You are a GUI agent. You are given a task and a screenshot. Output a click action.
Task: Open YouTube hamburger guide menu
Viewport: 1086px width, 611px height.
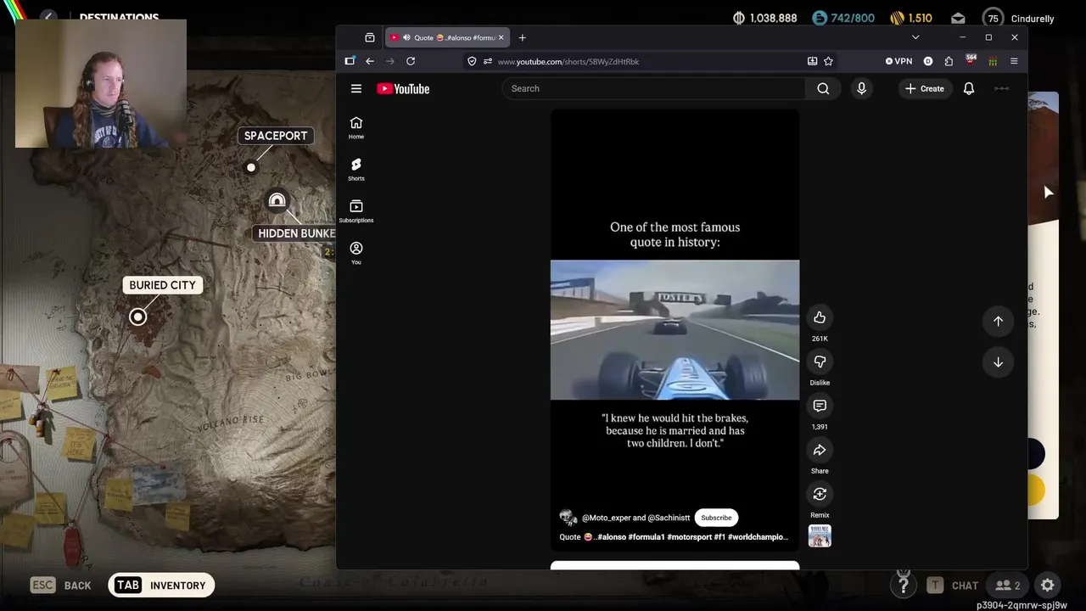(x=356, y=88)
